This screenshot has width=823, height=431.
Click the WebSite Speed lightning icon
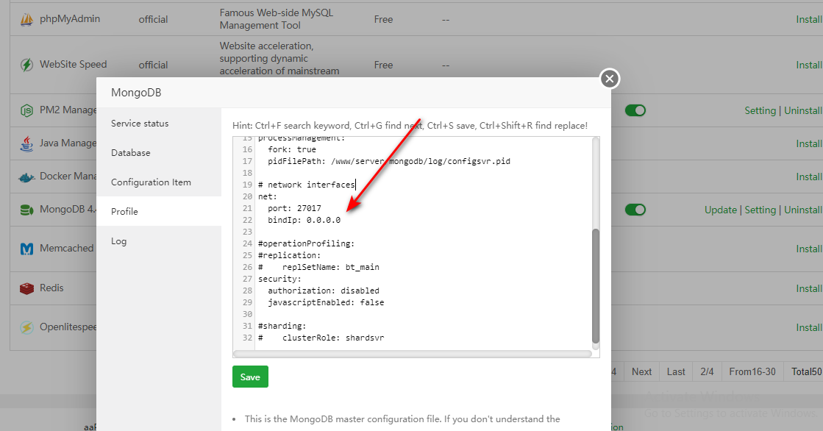[x=26, y=65]
